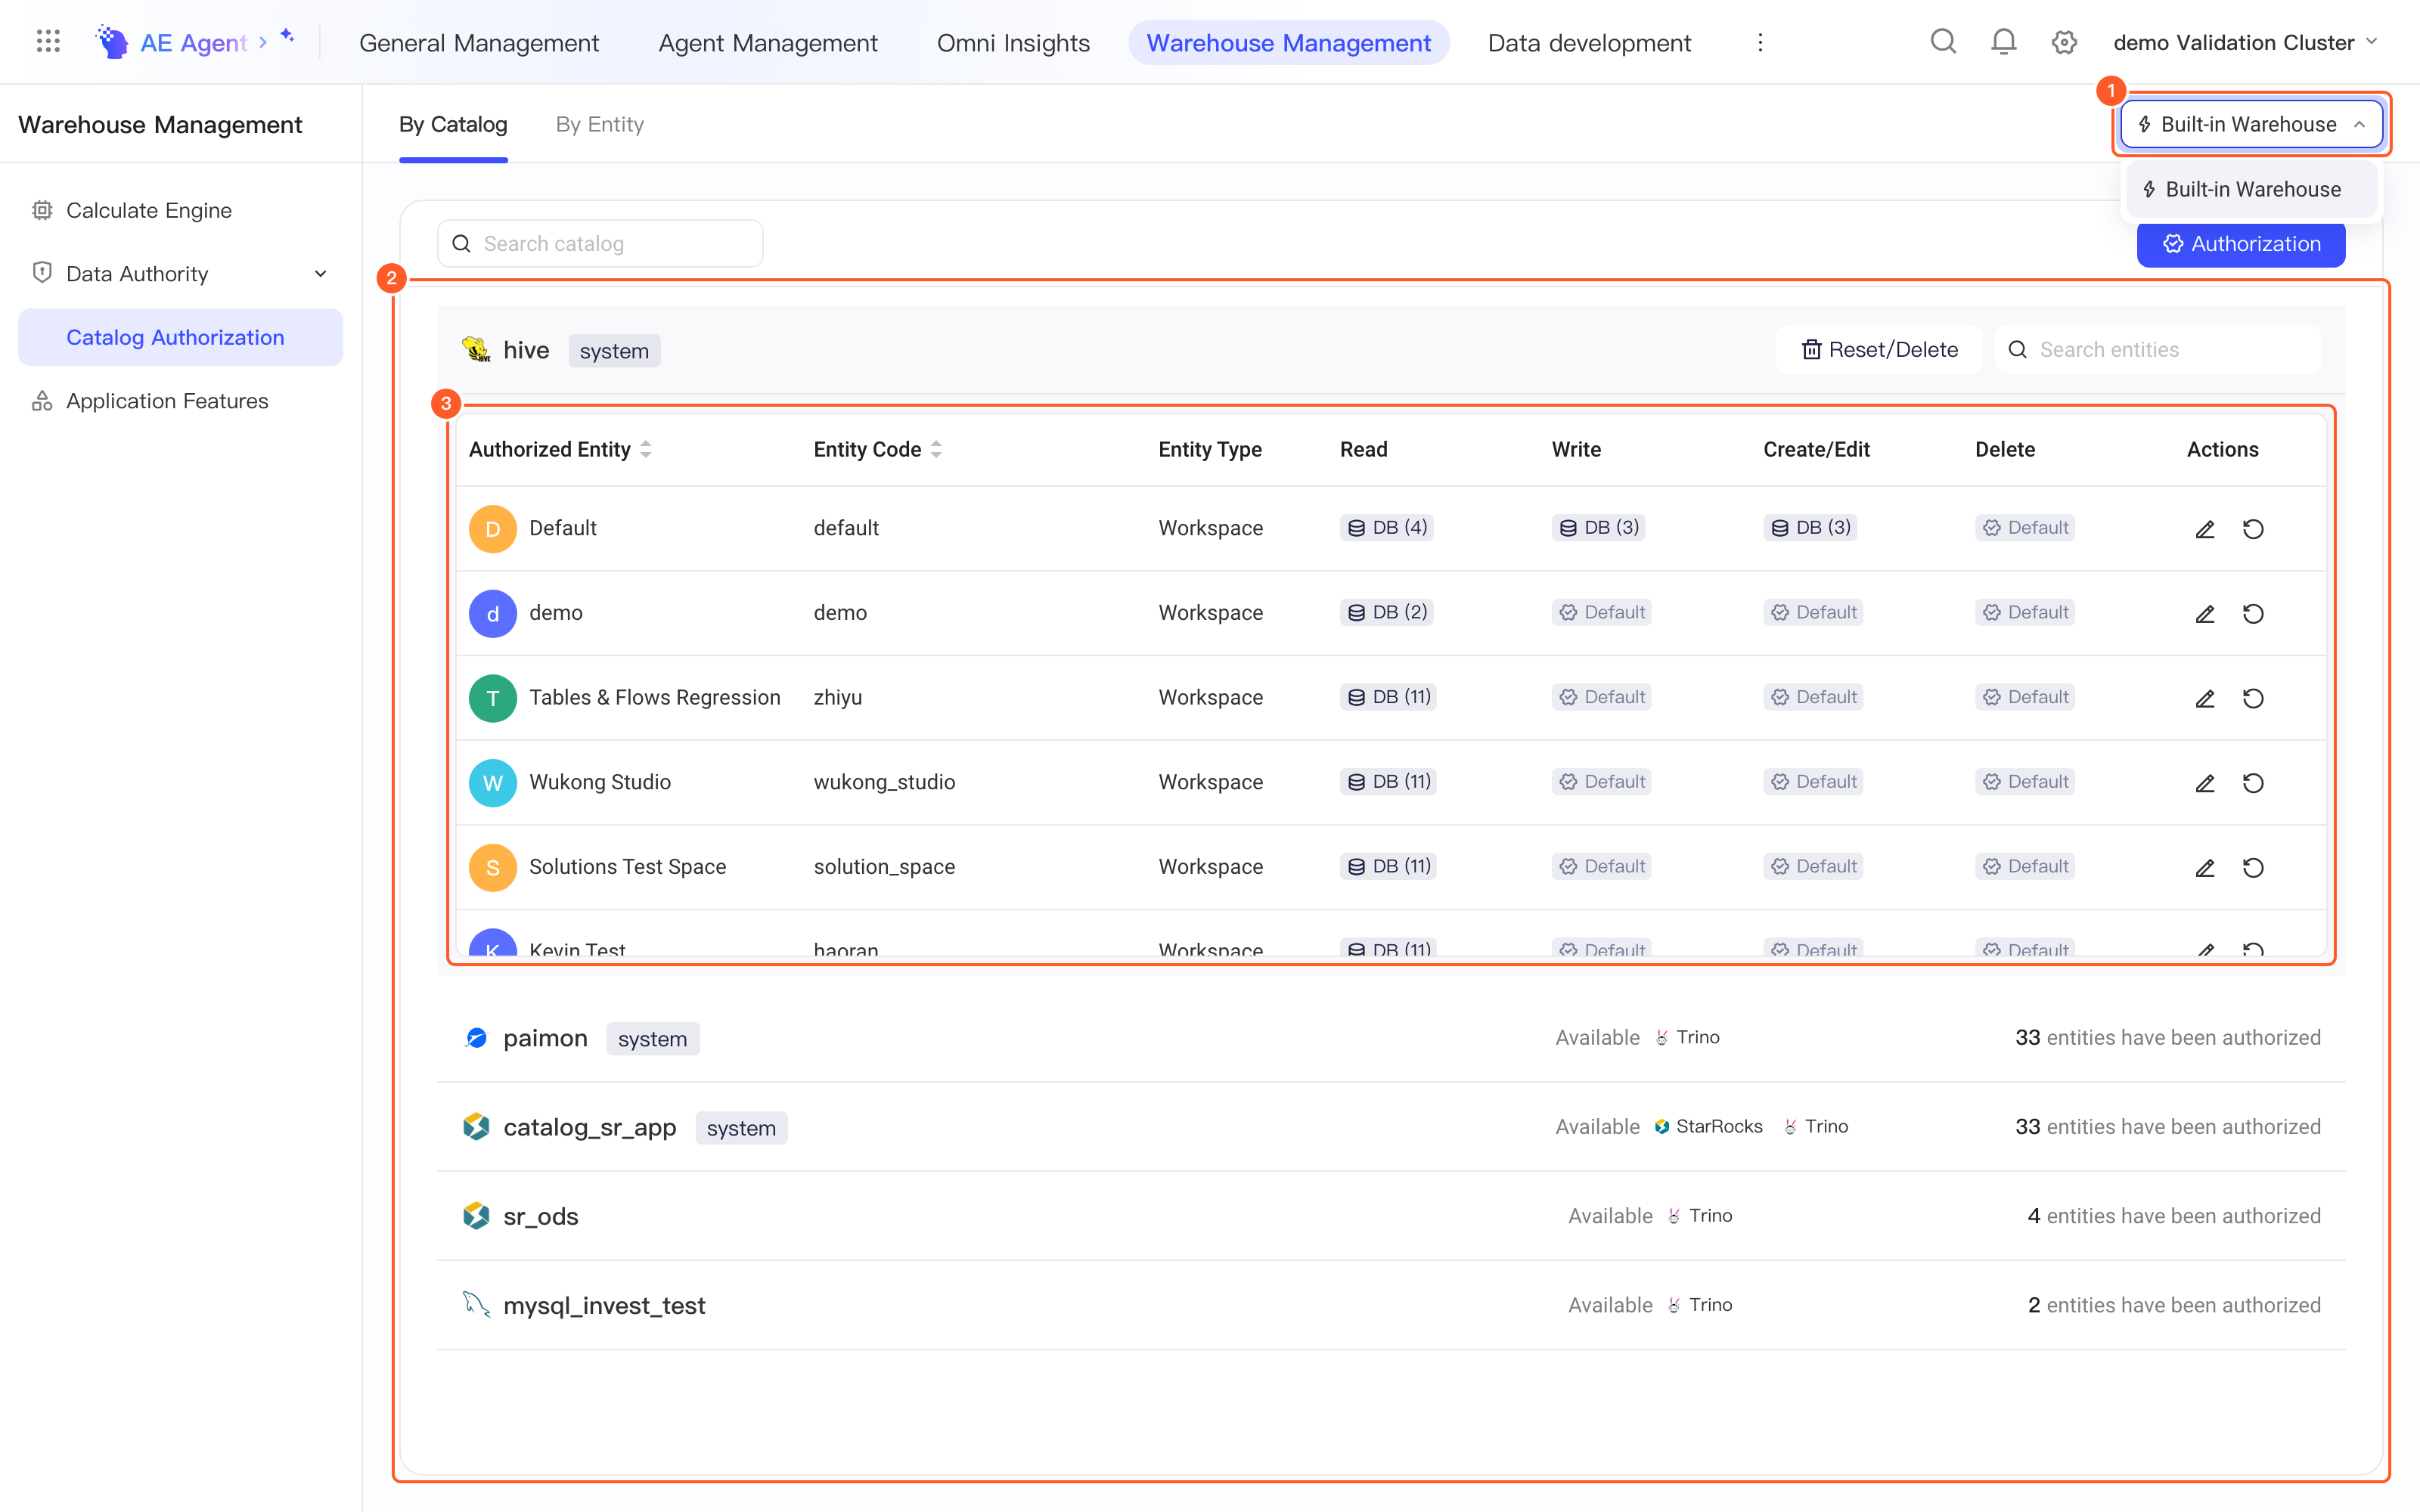Reset authorization for Solutions Test Space
This screenshot has width=2420, height=1512.
pos(2252,868)
